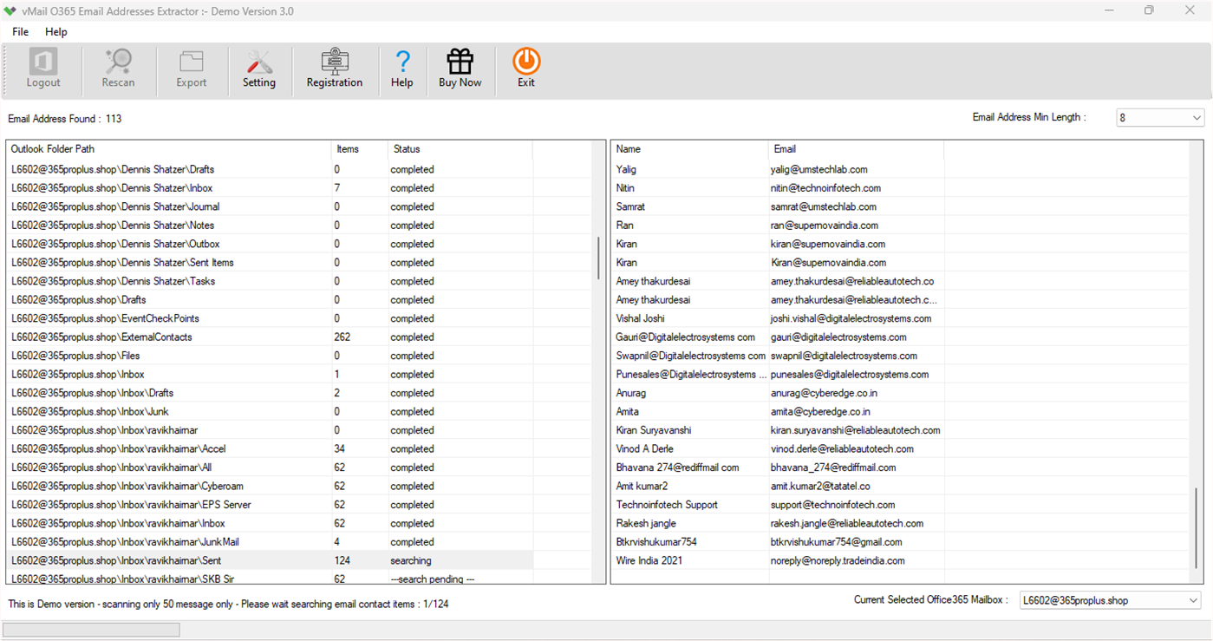Select the Anurag contact name
Viewport: 1213px width, 641px height.
[631, 393]
